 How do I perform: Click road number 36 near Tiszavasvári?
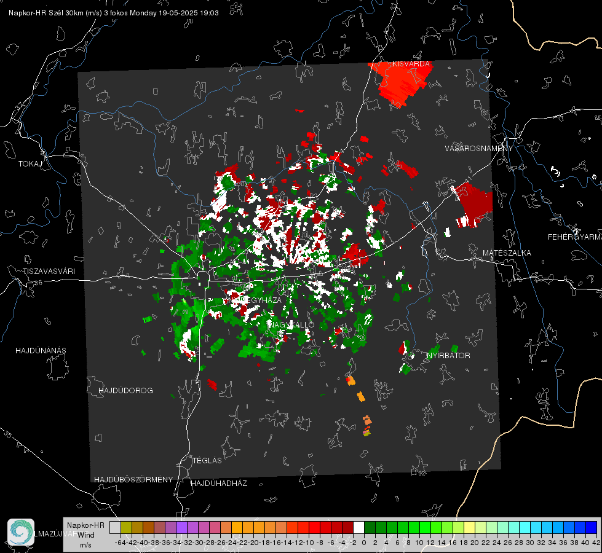38,283
